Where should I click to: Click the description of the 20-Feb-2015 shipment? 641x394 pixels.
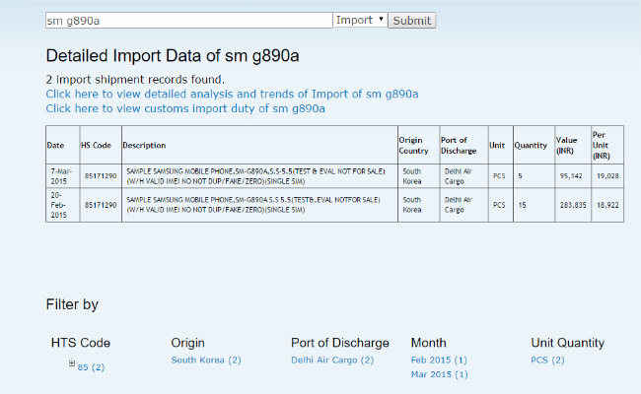tap(259, 205)
